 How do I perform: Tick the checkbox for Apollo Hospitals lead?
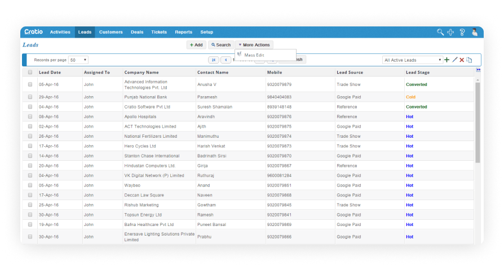click(x=30, y=116)
